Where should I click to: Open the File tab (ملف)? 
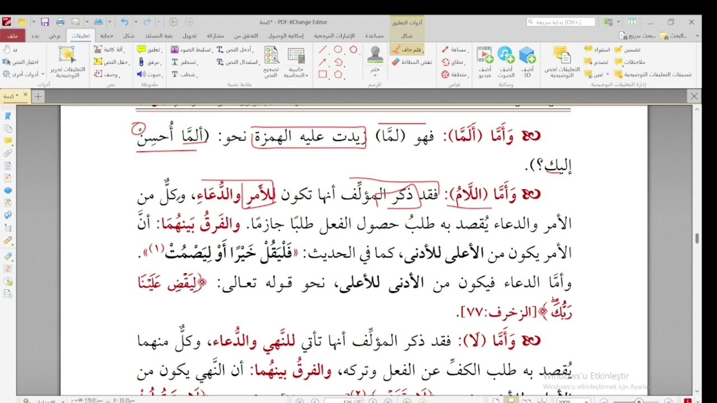click(x=12, y=36)
